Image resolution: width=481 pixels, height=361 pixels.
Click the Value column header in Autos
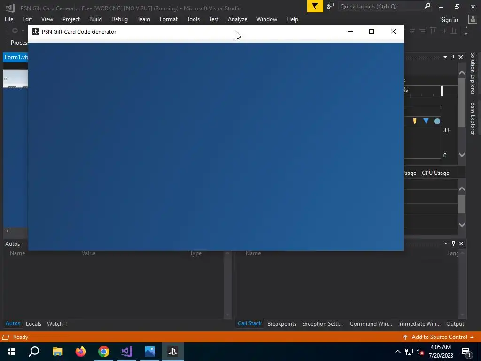pyautogui.click(x=88, y=253)
